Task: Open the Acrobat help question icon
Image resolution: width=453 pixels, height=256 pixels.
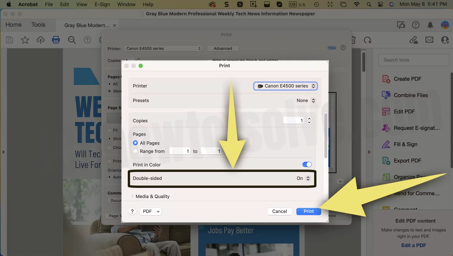Action: tap(416, 25)
